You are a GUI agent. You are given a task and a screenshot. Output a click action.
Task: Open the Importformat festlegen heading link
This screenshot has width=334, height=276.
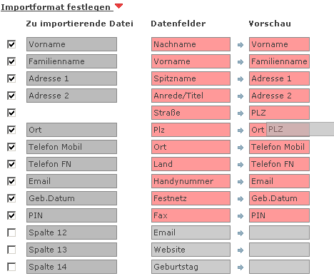[56, 7]
